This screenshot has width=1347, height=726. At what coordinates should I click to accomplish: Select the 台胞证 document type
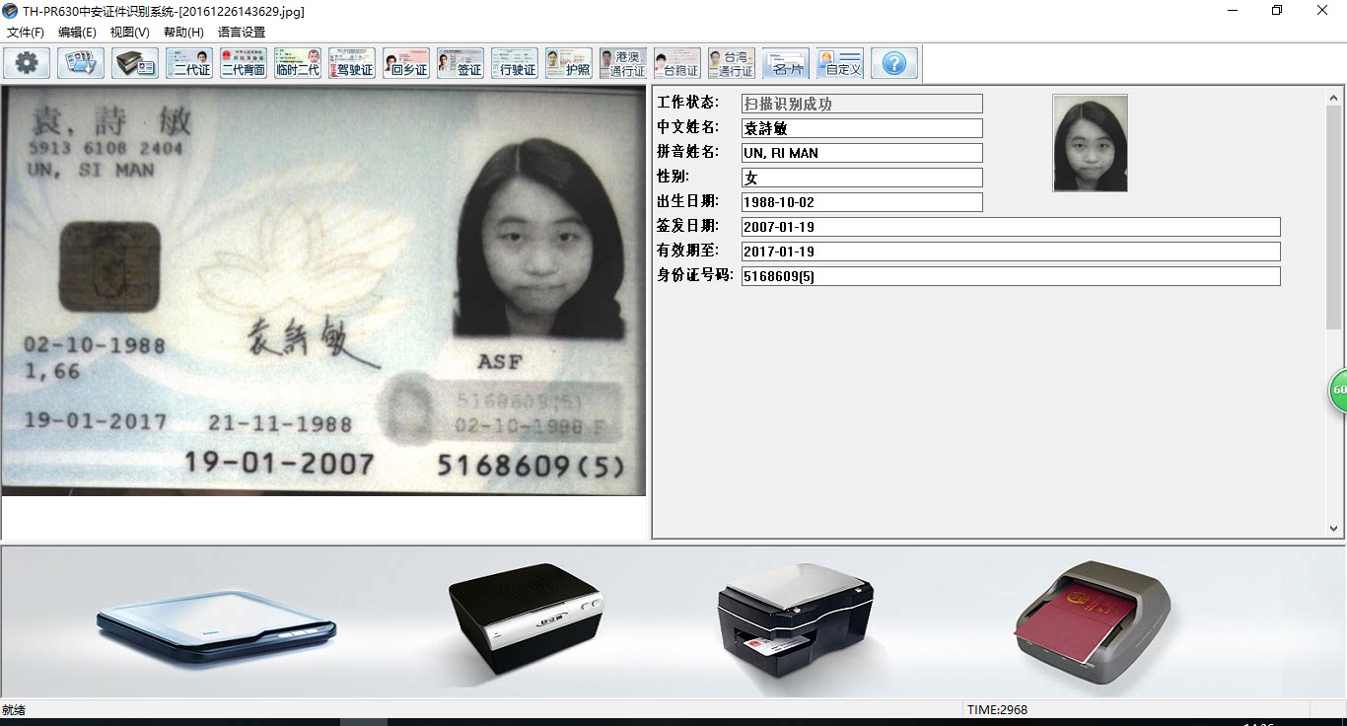coord(677,63)
